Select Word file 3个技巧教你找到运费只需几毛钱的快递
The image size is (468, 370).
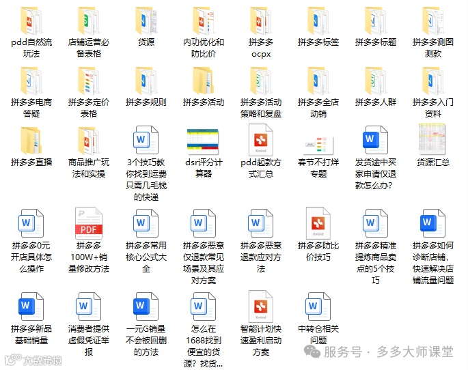tap(146, 140)
